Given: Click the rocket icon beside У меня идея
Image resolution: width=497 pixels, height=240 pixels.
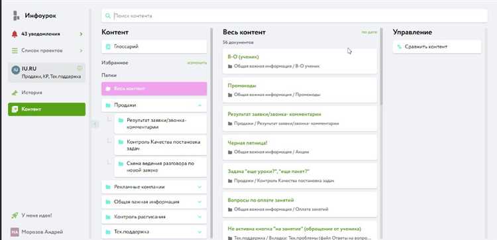Looking at the screenshot, I should [15, 215].
